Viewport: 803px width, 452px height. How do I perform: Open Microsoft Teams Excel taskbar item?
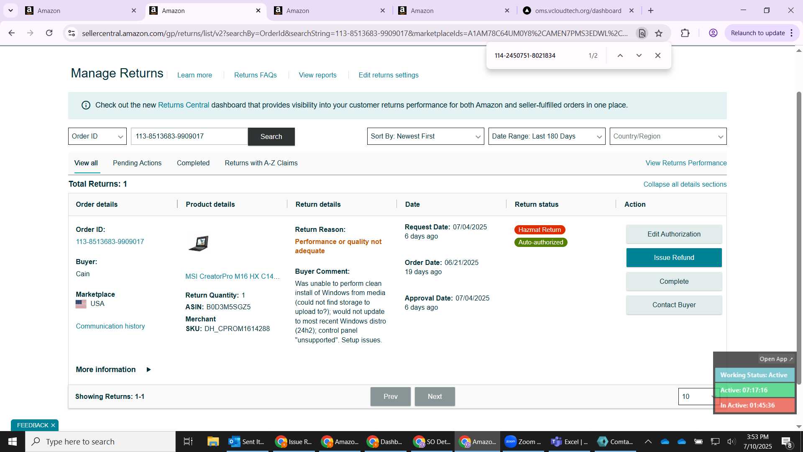(x=569, y=442)
